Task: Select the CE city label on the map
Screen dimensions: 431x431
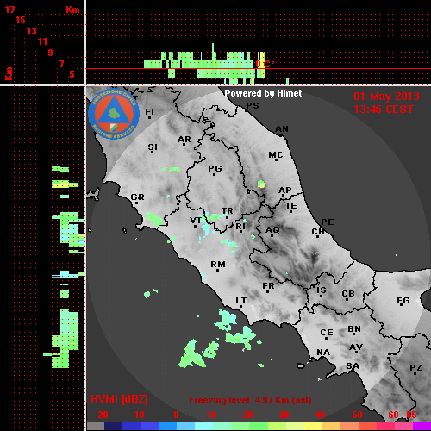Action: click(x=327, y=333)
